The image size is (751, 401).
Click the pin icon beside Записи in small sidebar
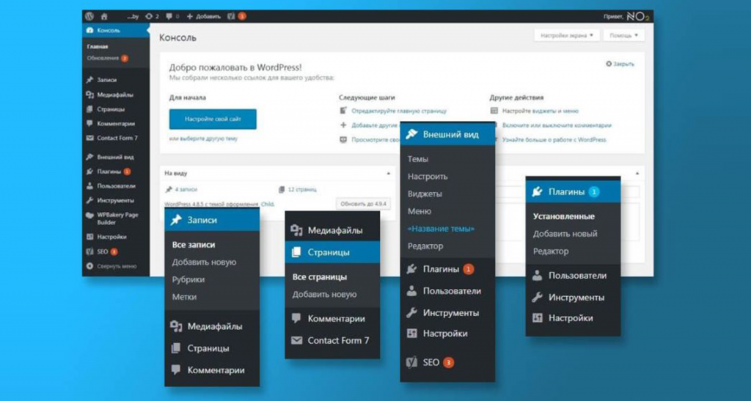point(89,81)
